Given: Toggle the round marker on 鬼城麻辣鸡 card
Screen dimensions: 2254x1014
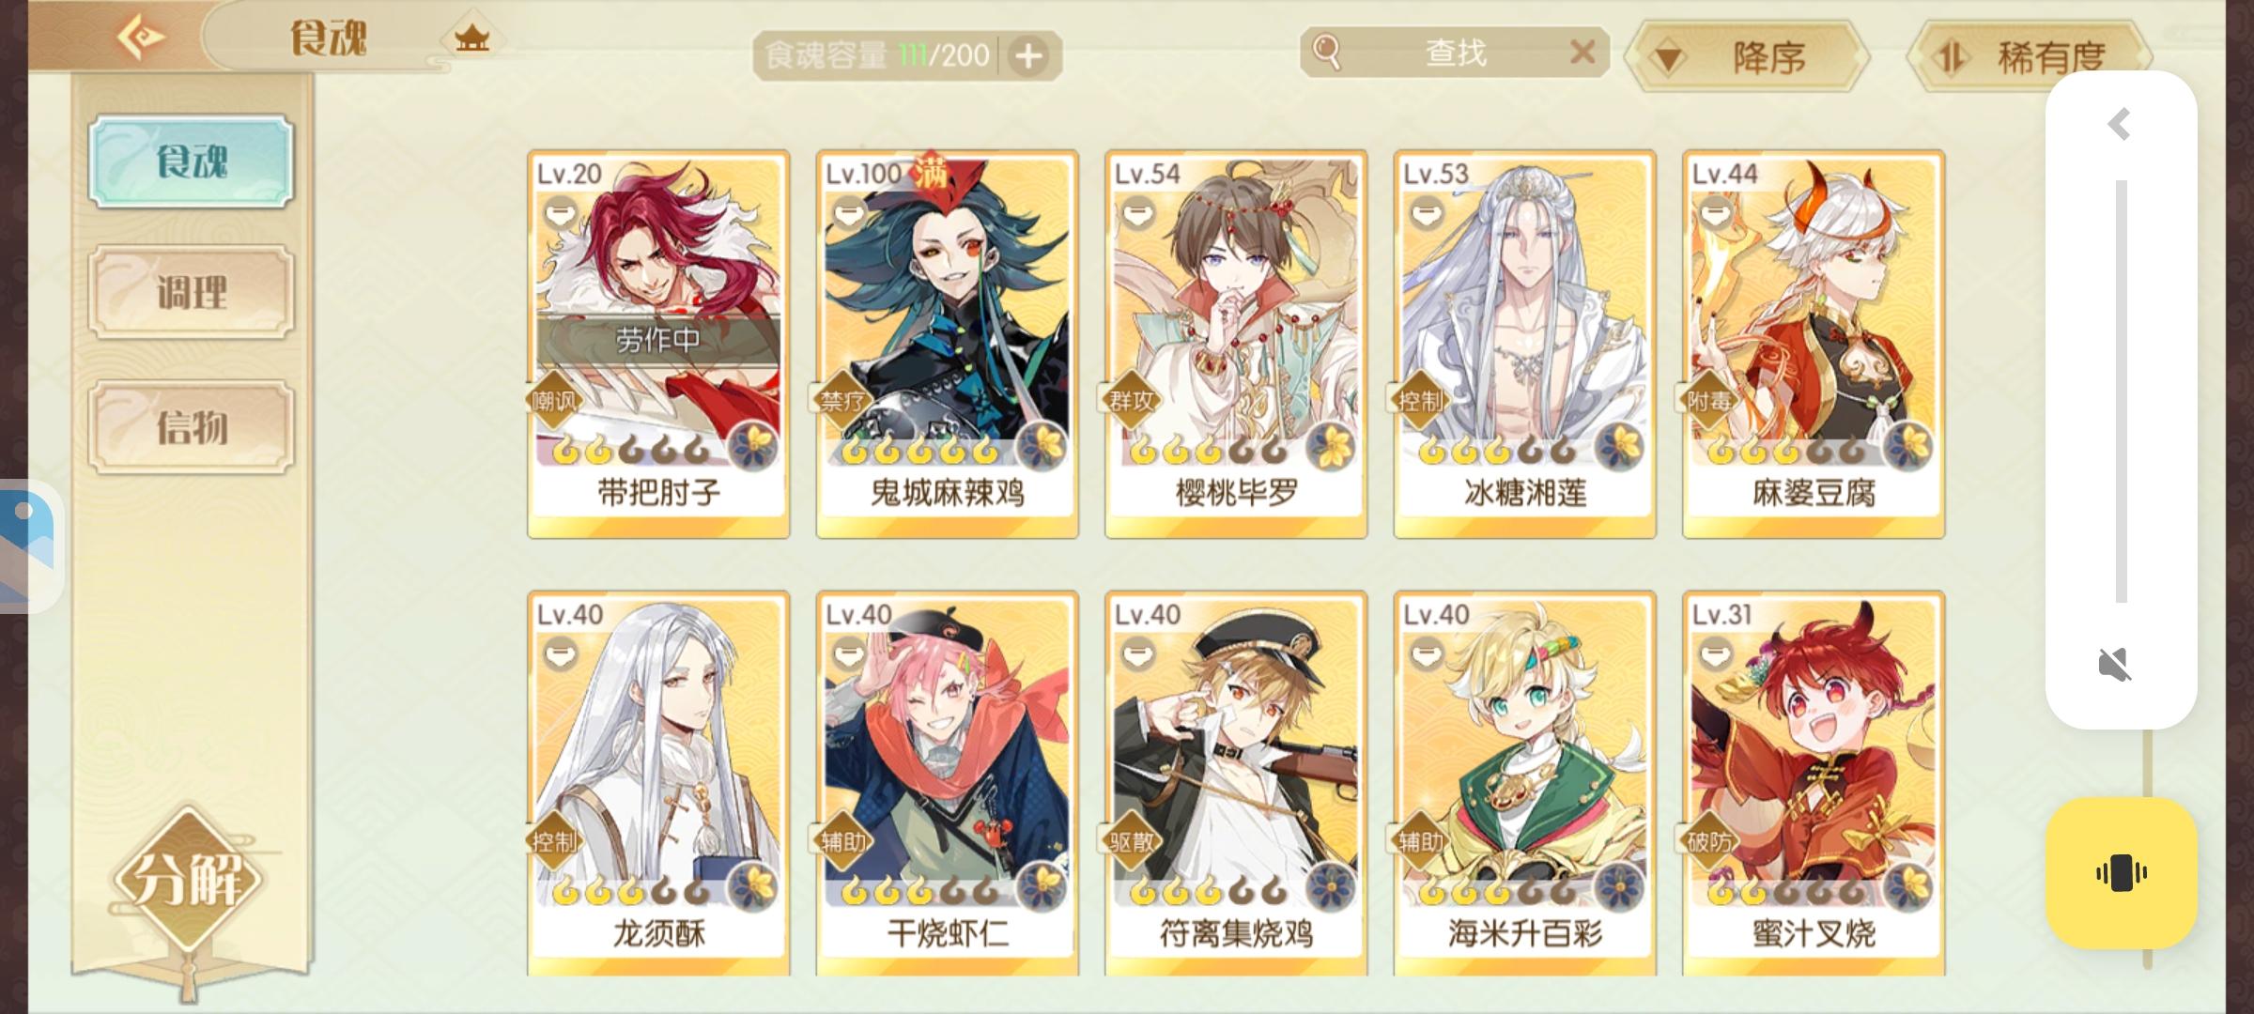Looking at the screenshot, I should (850, 213).
